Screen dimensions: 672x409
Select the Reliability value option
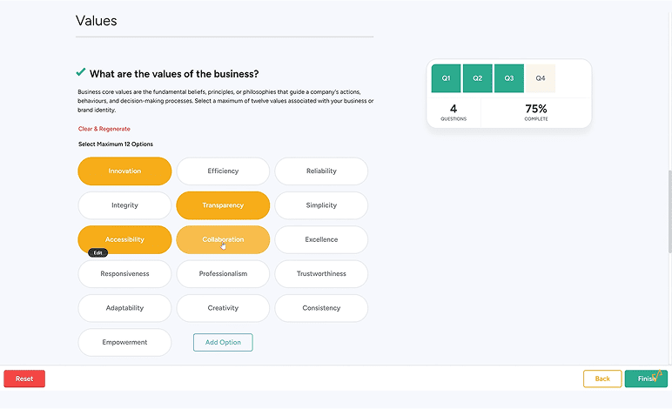pyautogui.click(x=321, y=171)
